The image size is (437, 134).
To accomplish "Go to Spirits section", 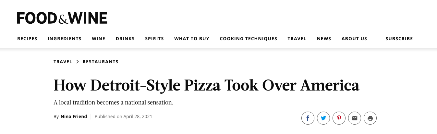I will 154,39.
